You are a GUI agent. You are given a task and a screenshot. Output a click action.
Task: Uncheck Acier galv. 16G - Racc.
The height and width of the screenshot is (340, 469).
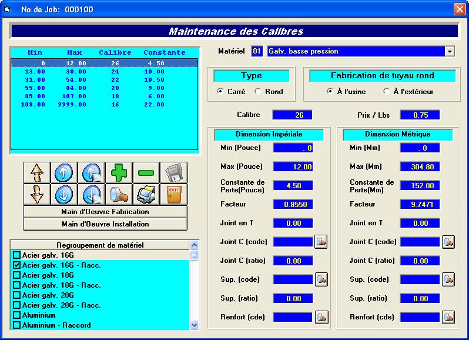[17, 265]
